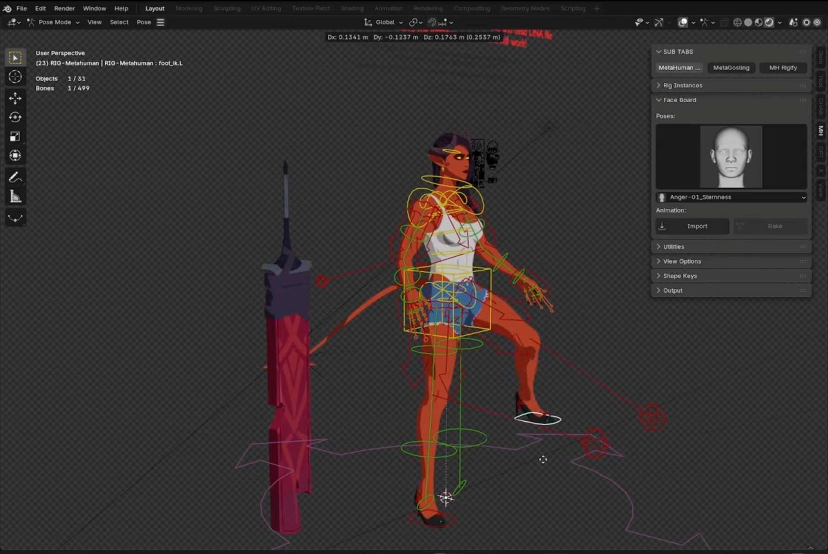Toggle viewport gizmos visibility
This screenshot has height=554, width=828.
tap(659, 22)
